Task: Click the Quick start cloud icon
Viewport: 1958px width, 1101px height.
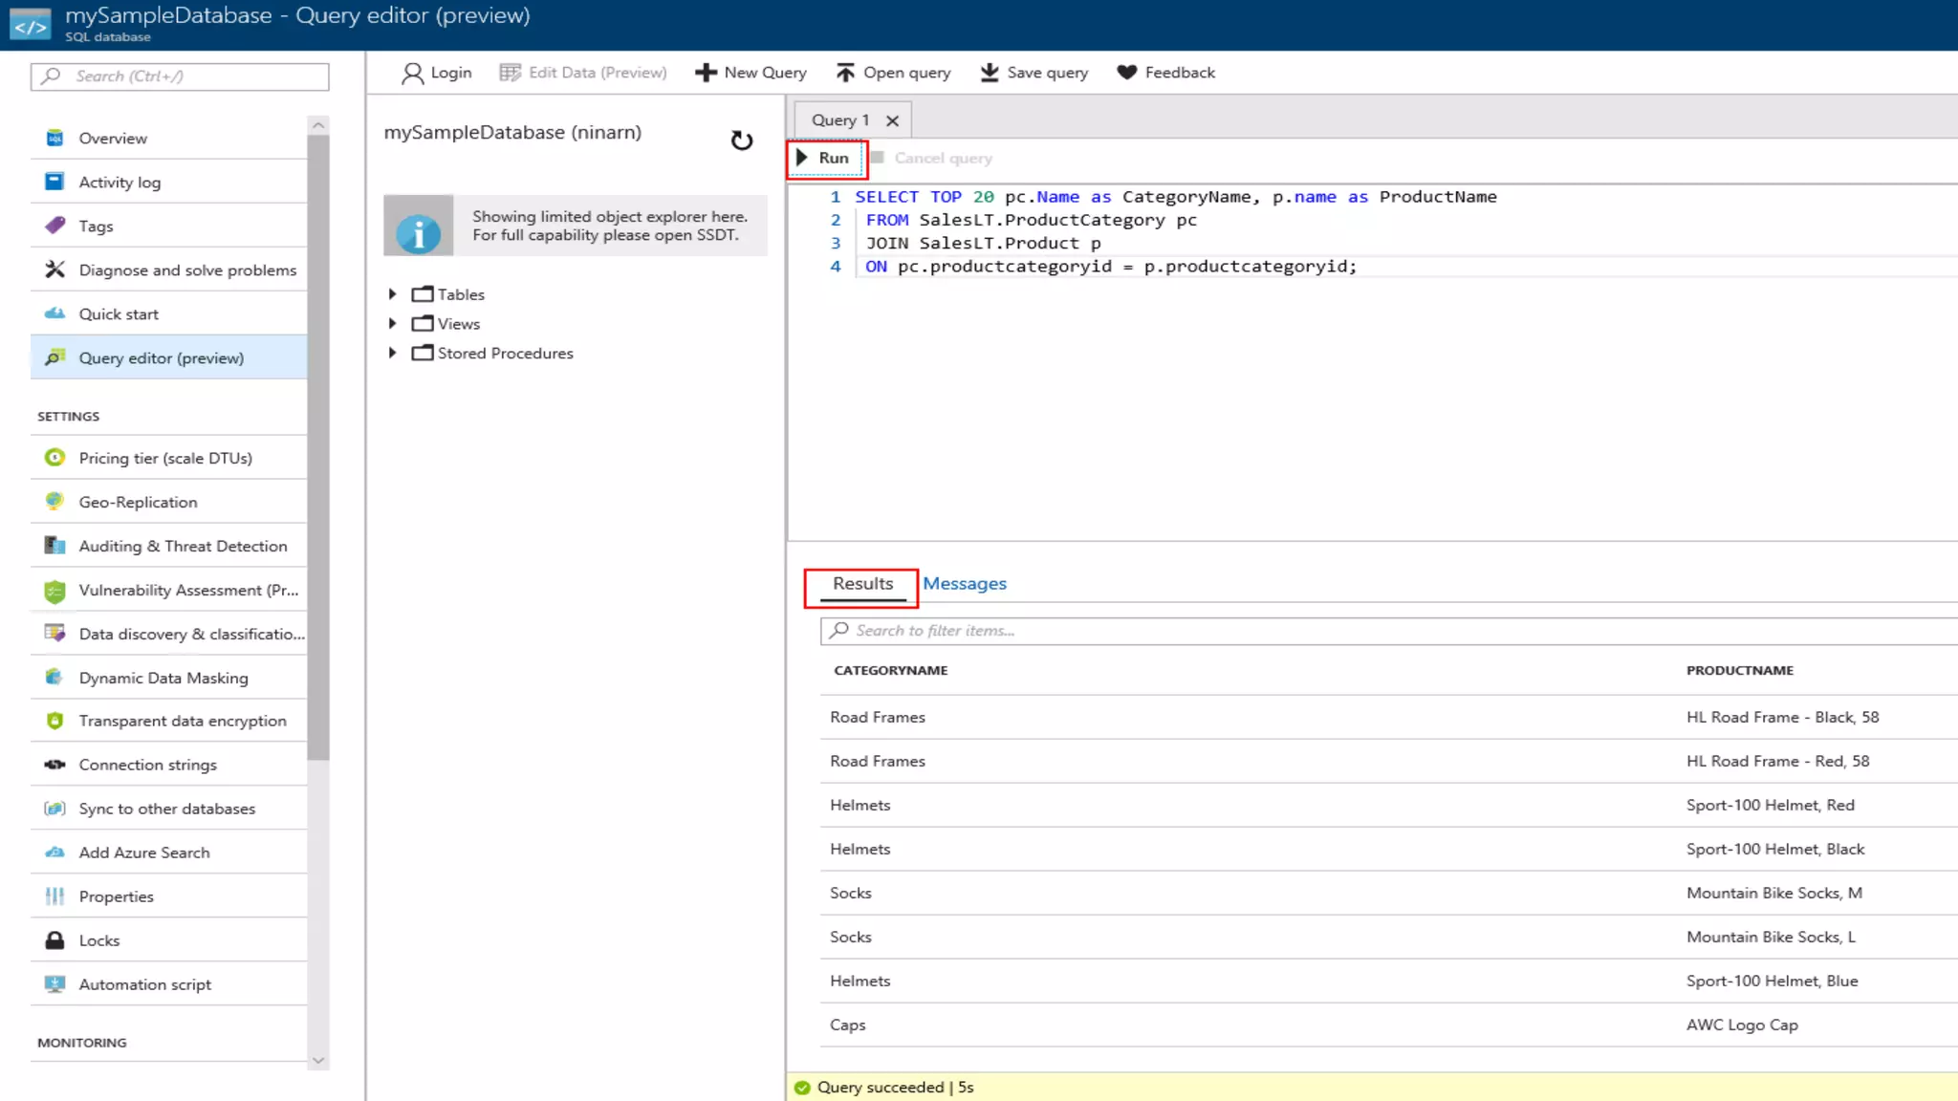Action: (x=54, y=313)
